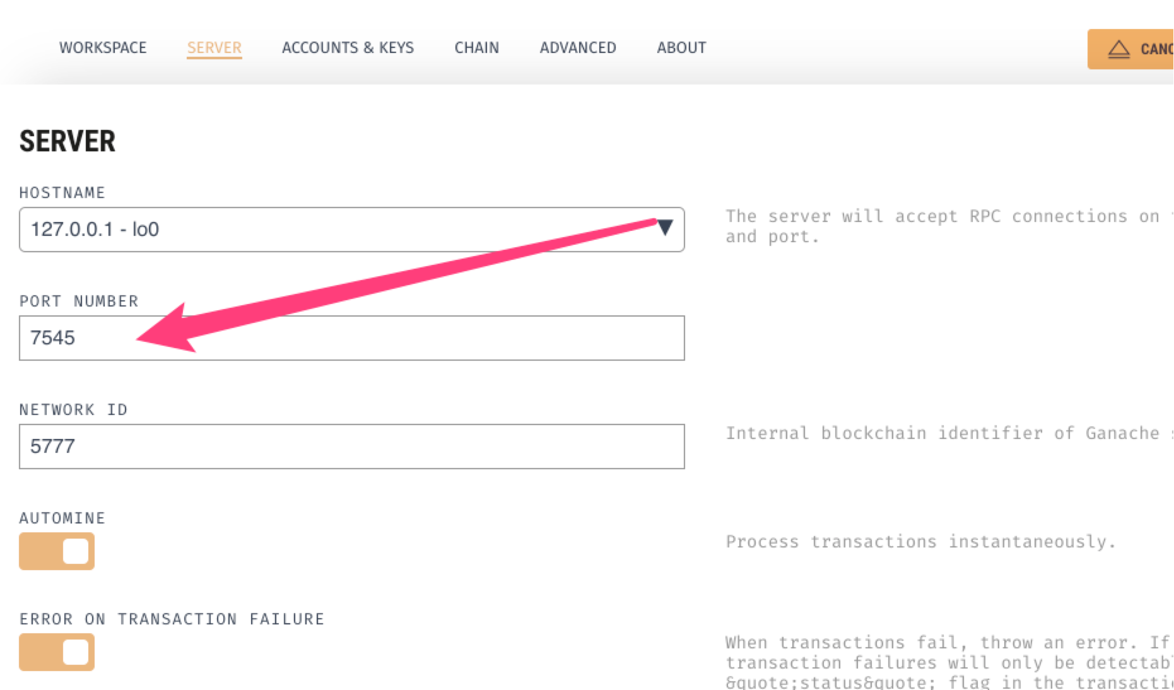Focus the Network ID input box
This screenshot has height=690, width=1174.
point(351,447)
